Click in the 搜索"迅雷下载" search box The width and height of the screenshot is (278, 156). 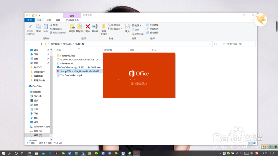click(x=238, y=44)
